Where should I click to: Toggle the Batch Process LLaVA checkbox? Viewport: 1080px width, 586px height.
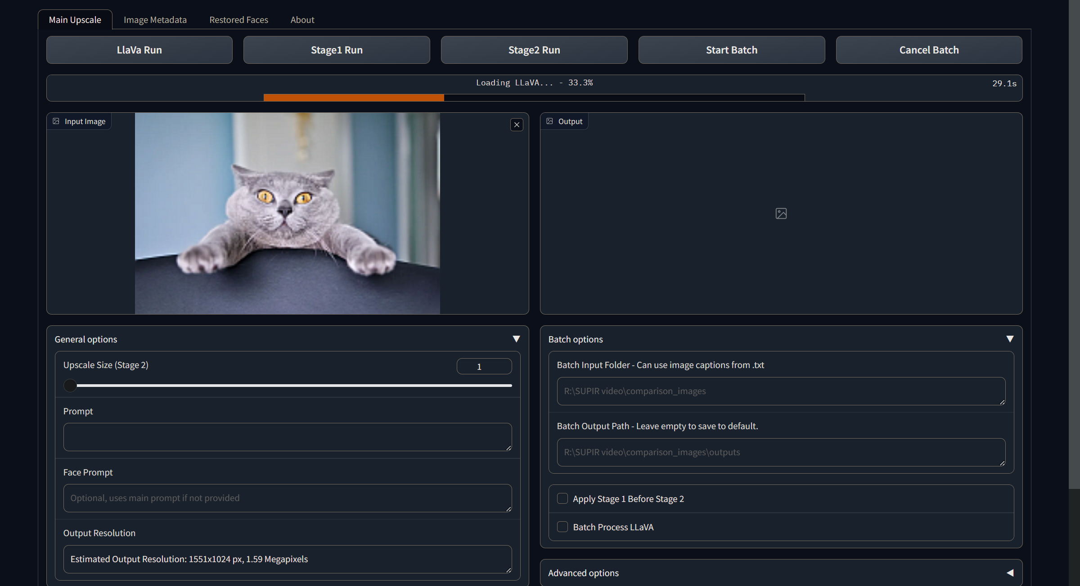coord(562,527)
